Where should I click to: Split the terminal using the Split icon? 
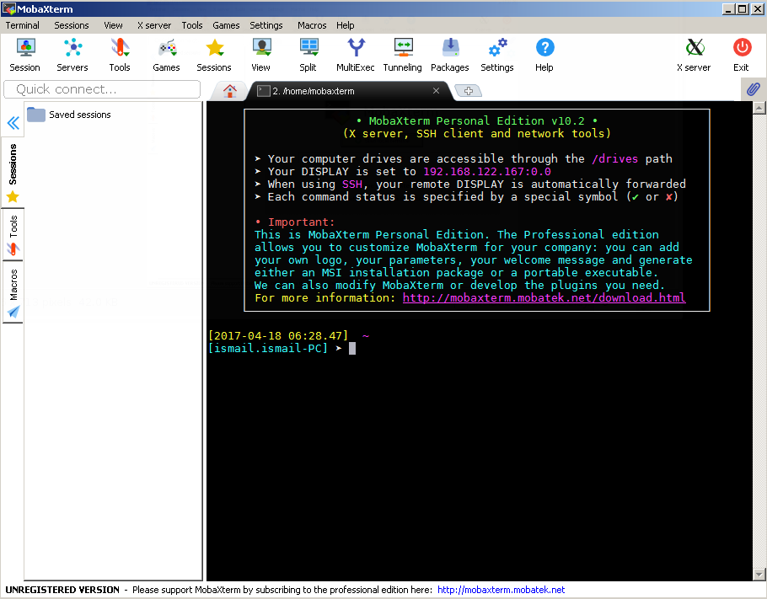click(x=308, y=55)
